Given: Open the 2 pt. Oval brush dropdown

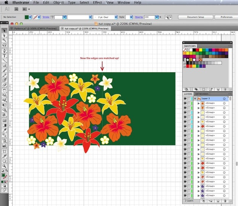Looking at the screenshot, I should click(x=116, y=17).
